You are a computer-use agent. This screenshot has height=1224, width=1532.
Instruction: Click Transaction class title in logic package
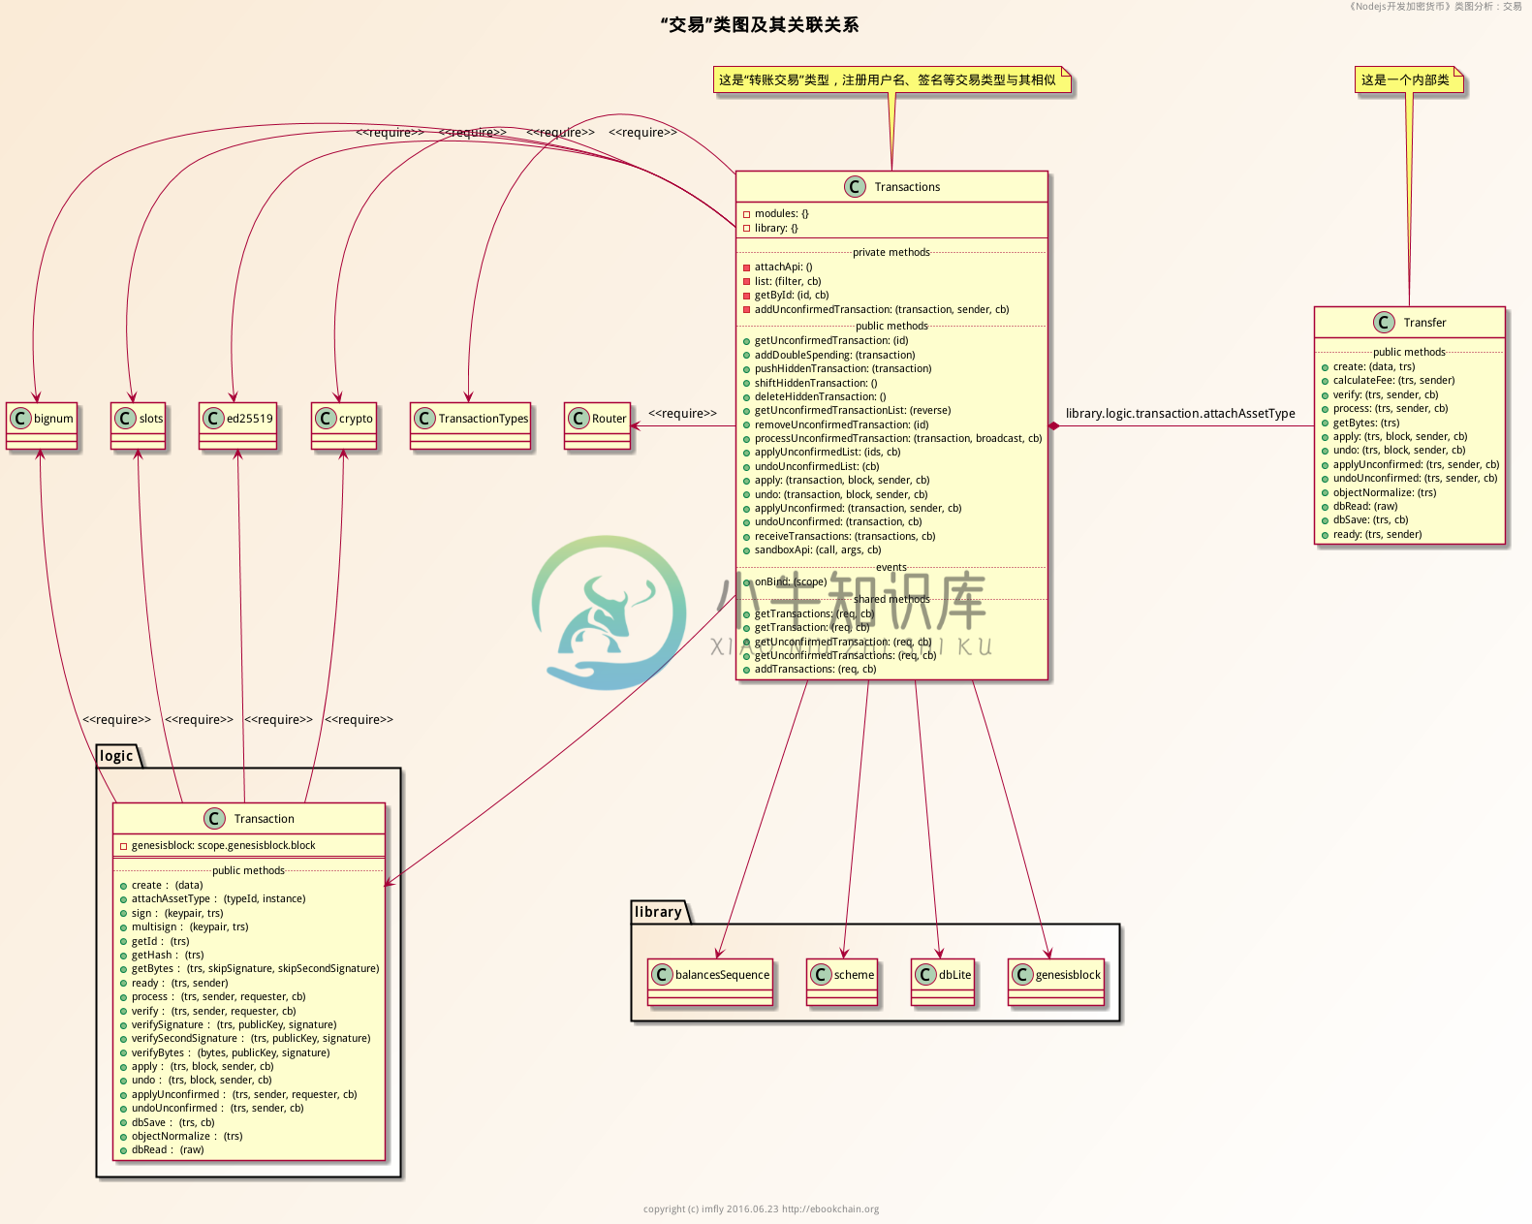tap(265, 819)
